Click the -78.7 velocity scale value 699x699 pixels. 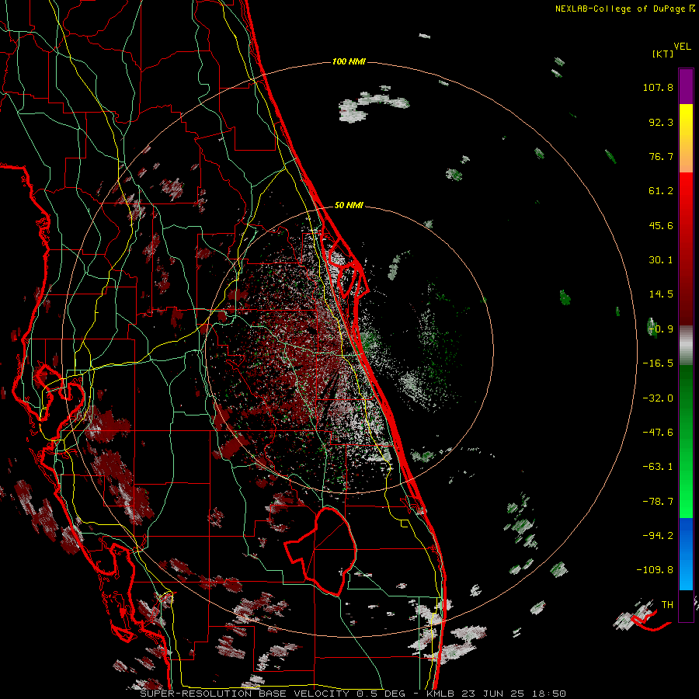pos(658,502)
